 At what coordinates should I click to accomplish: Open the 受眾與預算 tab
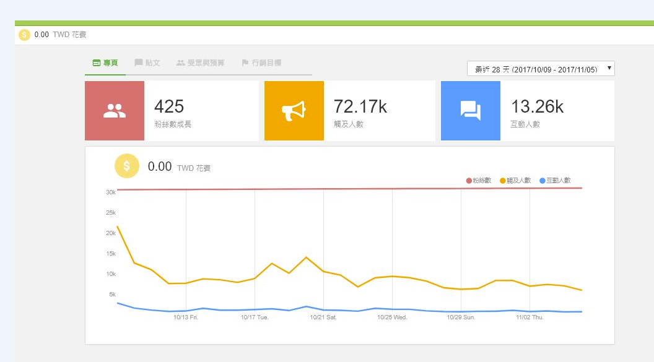tap(200, 63)
